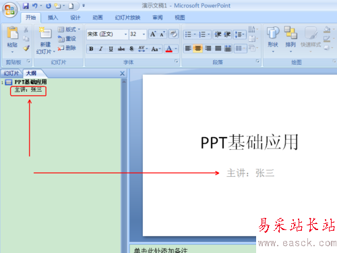
Task: Open the font name combo box arrow
Action: pos(125,34)
